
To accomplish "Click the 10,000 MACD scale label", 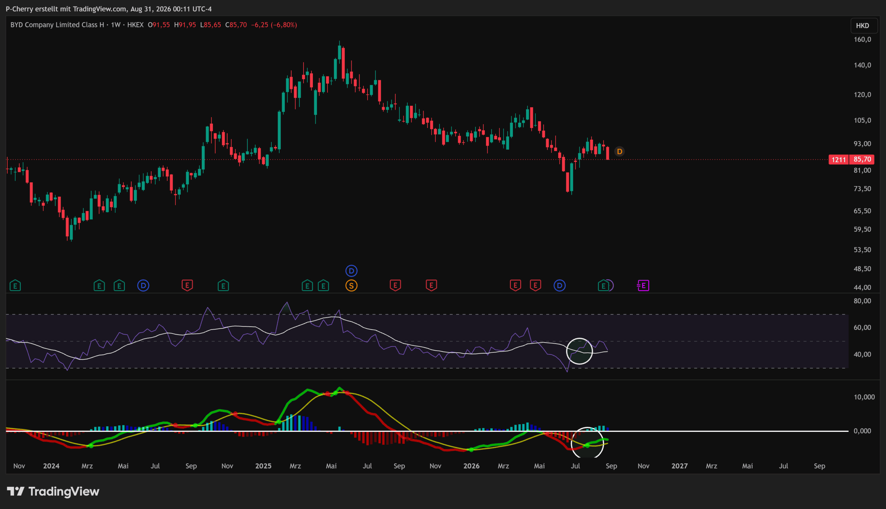I will pos(864,397).
